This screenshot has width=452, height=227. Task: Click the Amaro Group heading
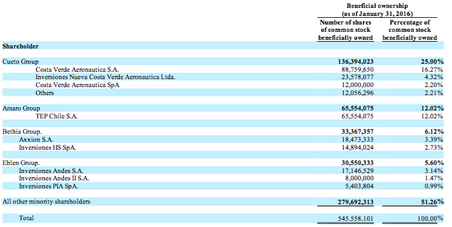(x=21, y=109)
